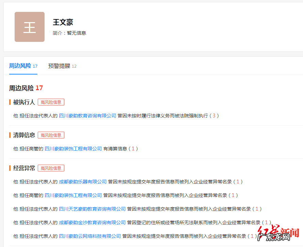The height and width of the screenshot is (247, 303).
Task: Click the 简介：暂无信息 text
Action: [x=69, y=33]
